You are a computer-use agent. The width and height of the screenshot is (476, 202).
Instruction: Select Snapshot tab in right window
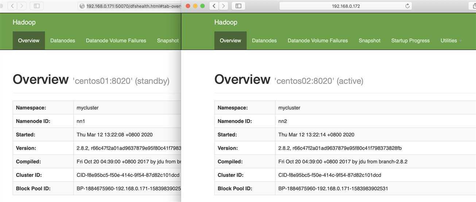(369, 40)
